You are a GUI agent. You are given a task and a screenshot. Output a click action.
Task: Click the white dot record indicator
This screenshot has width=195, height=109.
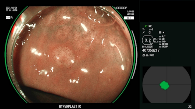tap(163, 32)
